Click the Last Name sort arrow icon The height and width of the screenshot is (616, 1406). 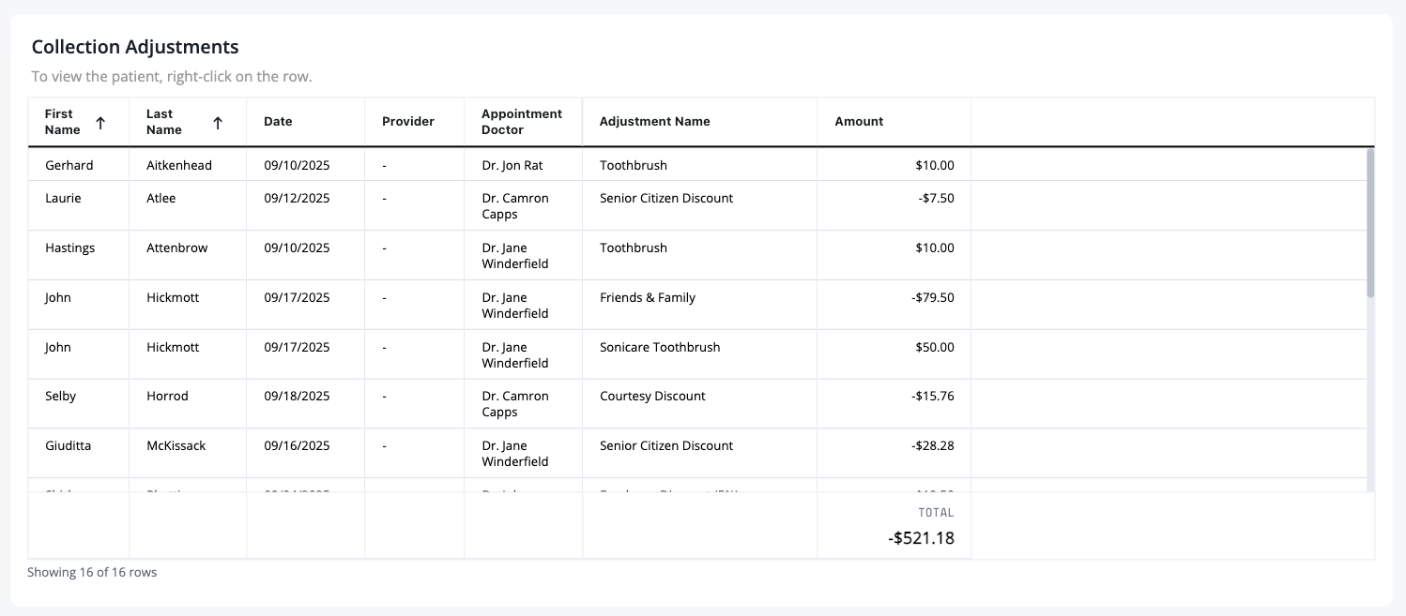(218, 122)
